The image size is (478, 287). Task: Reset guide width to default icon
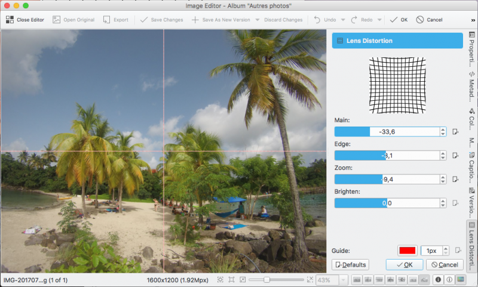pos(458,251)
